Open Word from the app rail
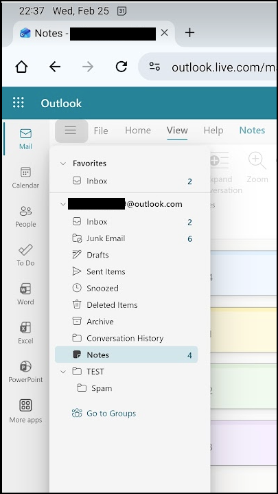The width and height of the screenshot is (278, 494). click(x=25, y=294)
